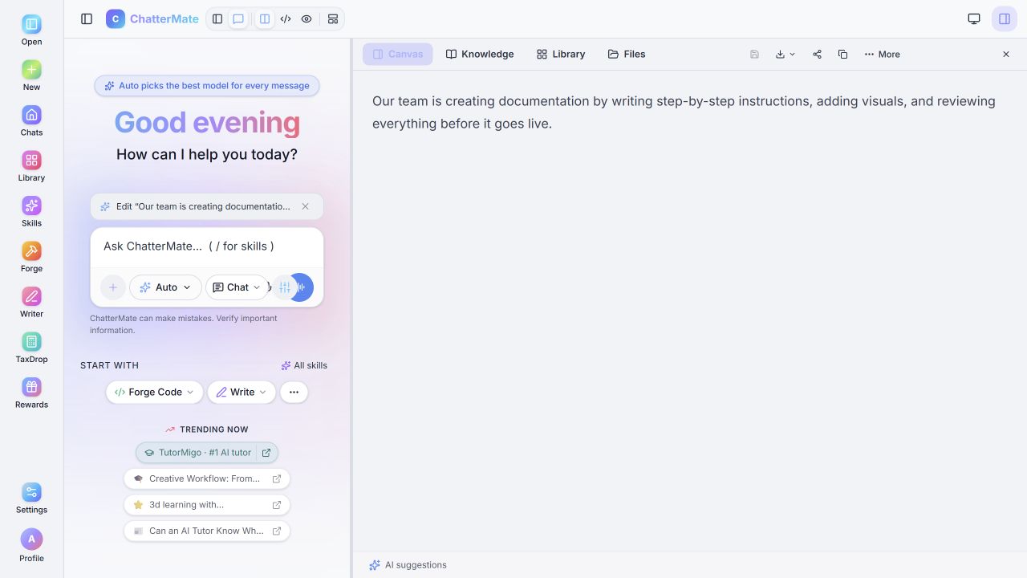1027x578 pixels.
Task: Open the Profile avatar
Action: [x=31, y=546]
